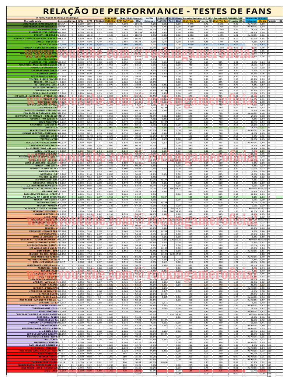Screen dimensions: 283x377
Task: Select the 'LIAN LI - P28 uni-fan' row label
Action: point(47,42)
